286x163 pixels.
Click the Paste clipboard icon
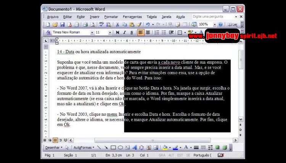(132, 24)
